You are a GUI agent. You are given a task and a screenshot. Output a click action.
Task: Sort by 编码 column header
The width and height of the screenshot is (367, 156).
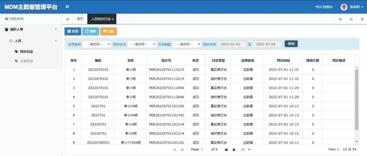[x=98, y=60]
